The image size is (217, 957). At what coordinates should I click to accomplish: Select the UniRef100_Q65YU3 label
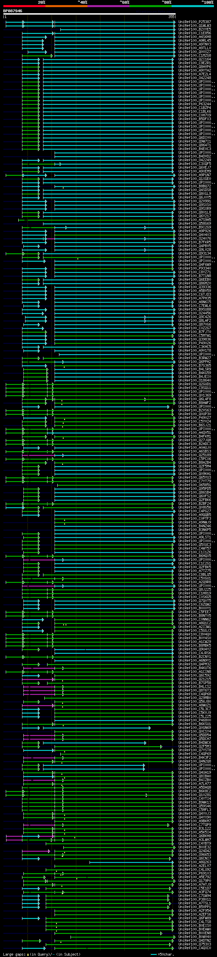(x=195, y=477)
